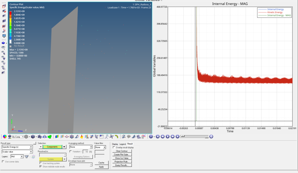Click the speech bubble icon in toolbar
Screen dimensions: 298x173
[129, 137]
